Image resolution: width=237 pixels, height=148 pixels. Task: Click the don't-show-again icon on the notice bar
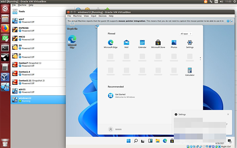[231, 21]
